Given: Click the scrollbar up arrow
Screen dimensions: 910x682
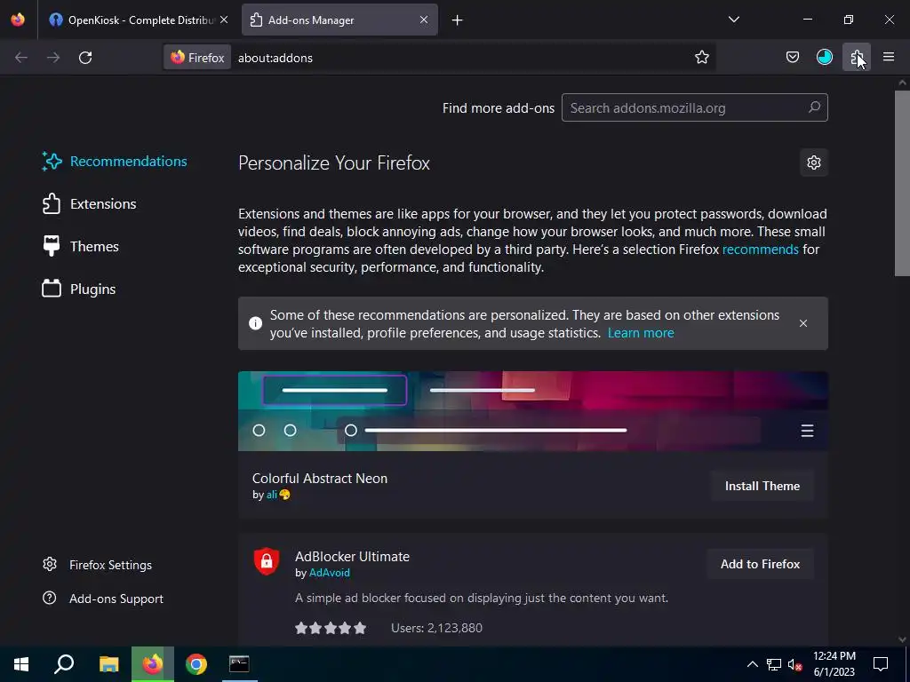Looking at the screenshot, I should [x=903, y=83].
